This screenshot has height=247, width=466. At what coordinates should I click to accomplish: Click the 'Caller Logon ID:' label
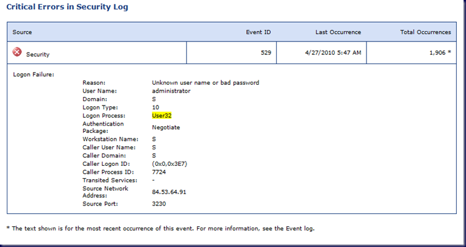click(106, 164)
